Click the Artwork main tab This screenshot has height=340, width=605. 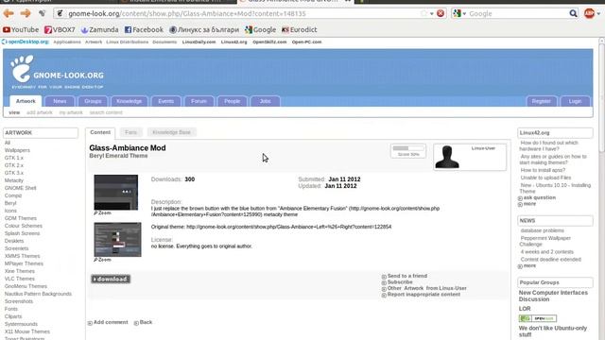(26, 101)
